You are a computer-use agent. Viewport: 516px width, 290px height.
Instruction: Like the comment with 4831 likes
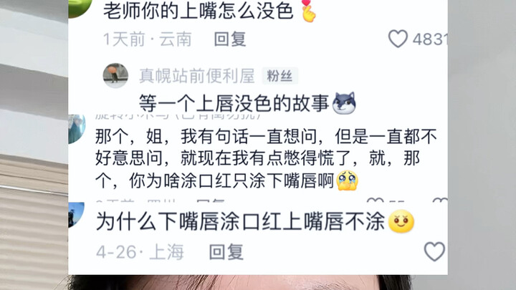[398, 39]
